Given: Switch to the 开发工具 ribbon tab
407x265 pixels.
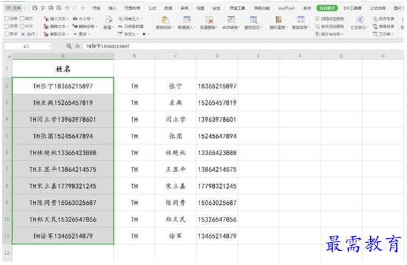Looking at the screenshot, I should coord(237,8).
